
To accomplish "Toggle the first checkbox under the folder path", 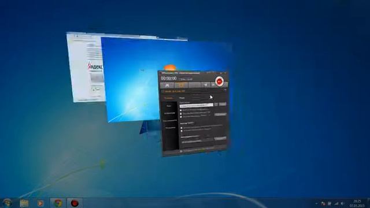I will click(x=181, y=110).
